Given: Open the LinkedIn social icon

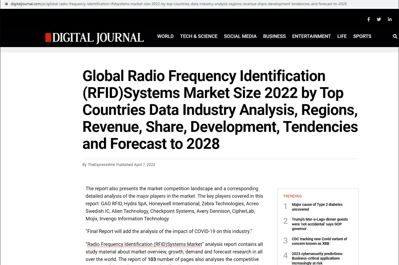Looking at the screenshot, I should pyautogui.click(x=390, y=19).
